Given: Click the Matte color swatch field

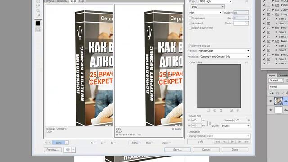Looking at the screenshot, I should tap(239, 23).
